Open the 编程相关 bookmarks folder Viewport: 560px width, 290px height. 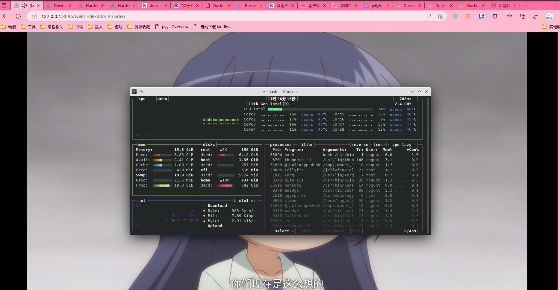pyautogui.click(x=52, y=27)
